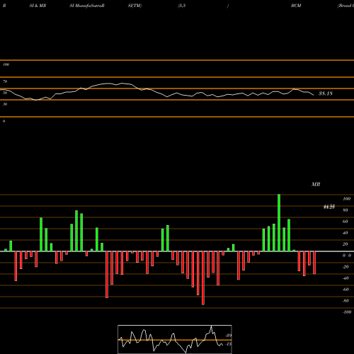Click the -80 level on MR axis
354x354 pixels.
[346, 301]
